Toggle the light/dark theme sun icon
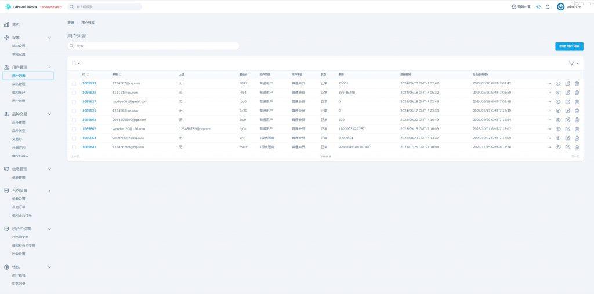 point(538,7)
